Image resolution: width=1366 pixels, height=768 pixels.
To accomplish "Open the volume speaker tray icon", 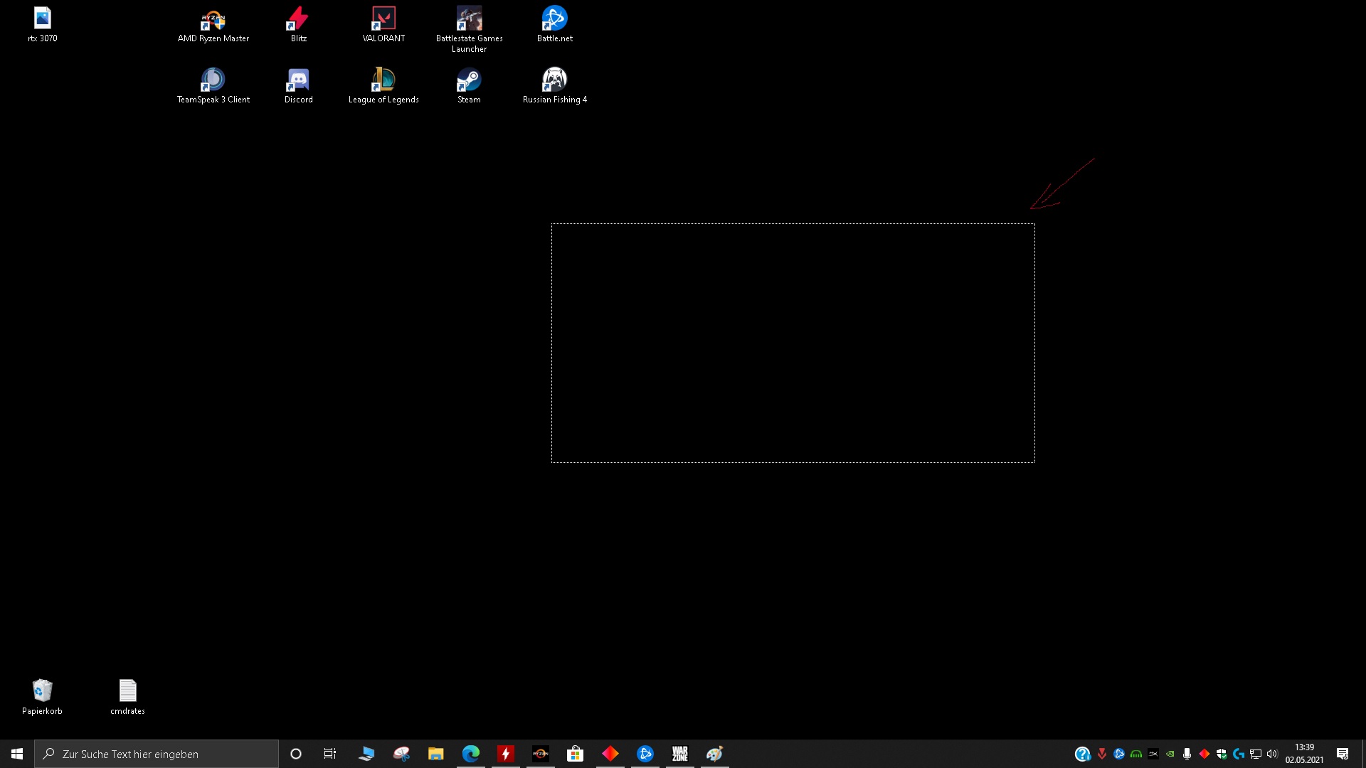I will pos(1272,754).
